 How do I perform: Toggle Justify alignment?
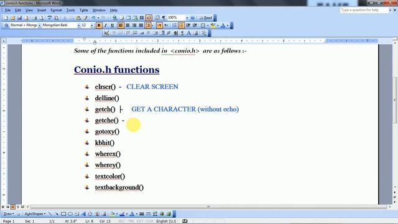pyautogui.click(x=141, y=26)
